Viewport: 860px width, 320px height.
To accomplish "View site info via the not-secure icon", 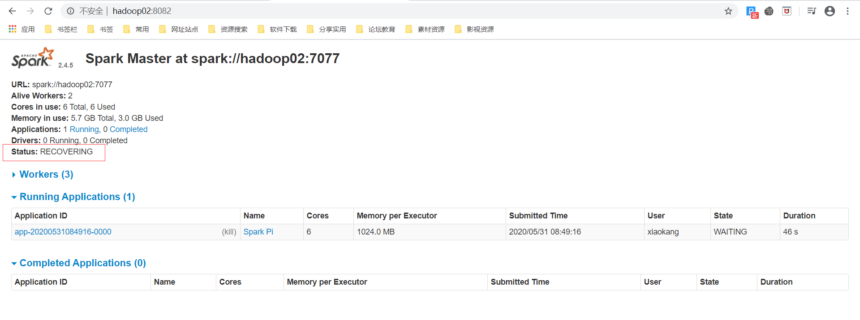I will 71,11.
